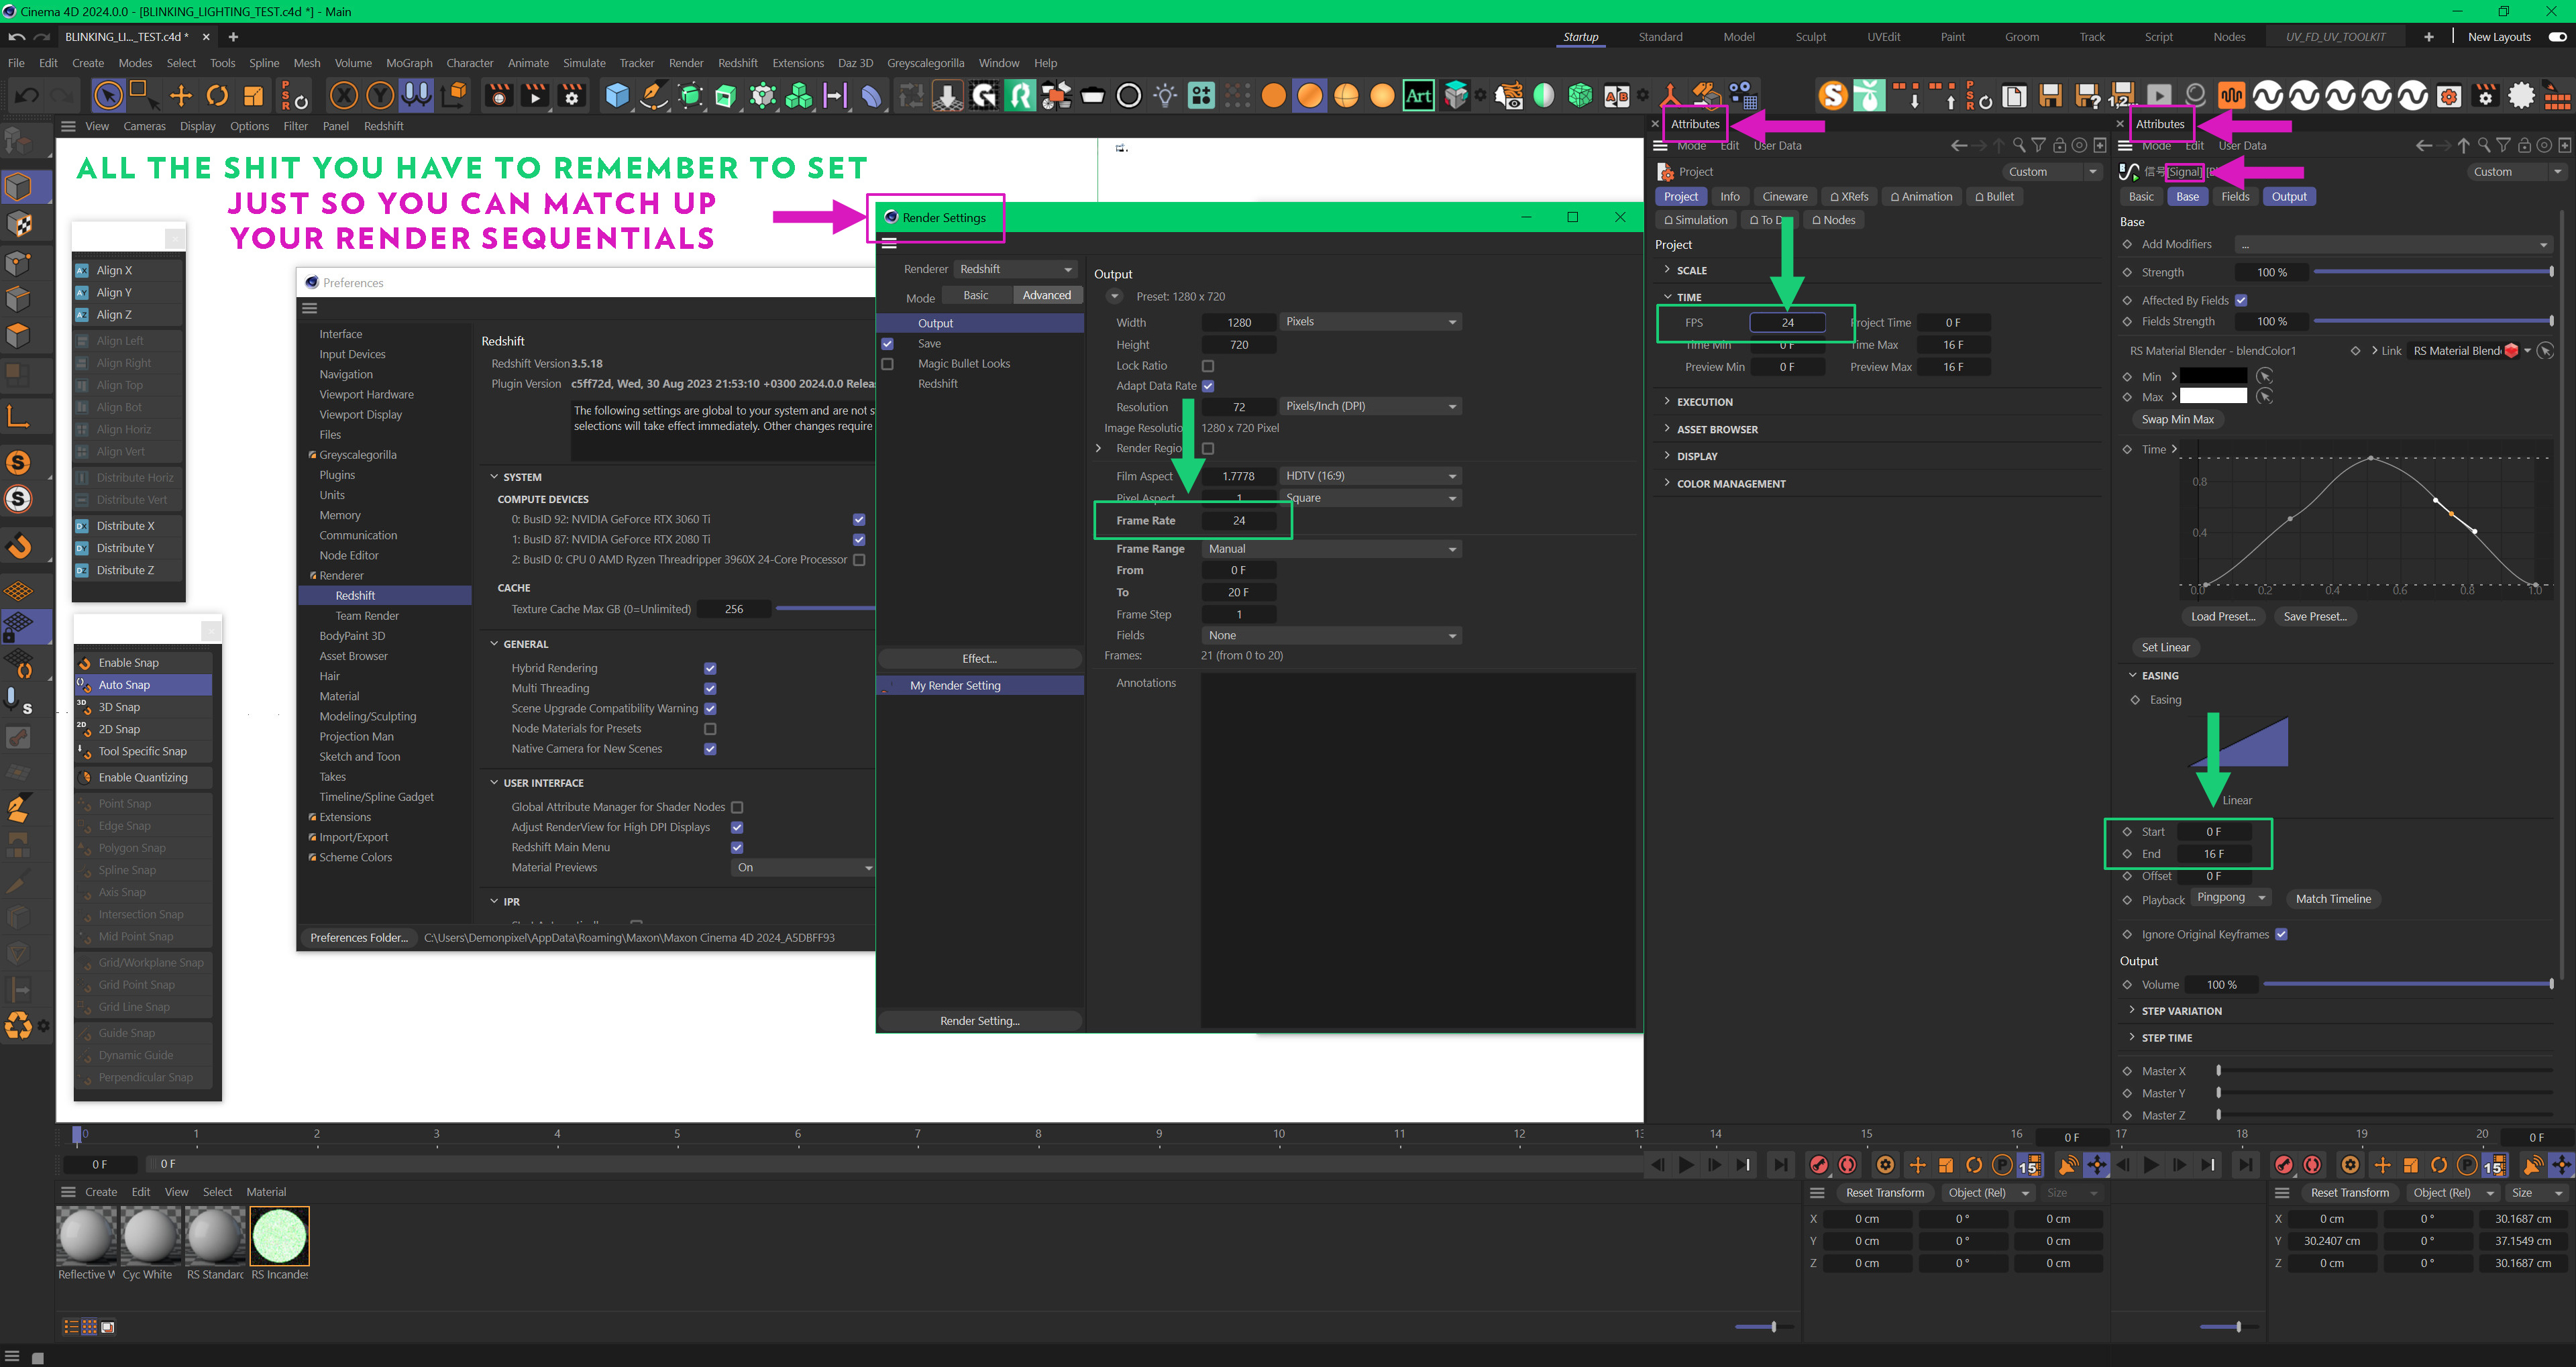Viewport: 2576px width, 1367px height.
Task: Switch to Fields tab in Signal attributes
Action: tap(2235, 197)
